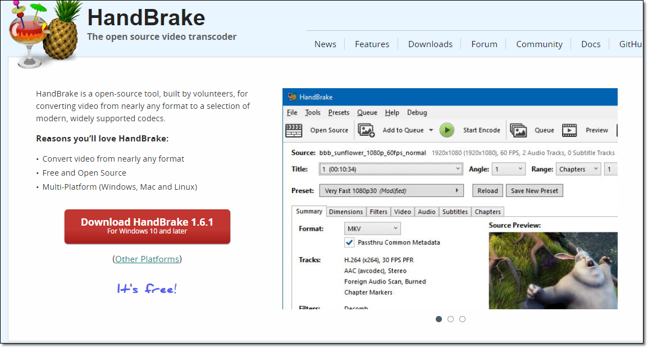The width and height of the screenshot is (648, 348).
Task: Click the "It's free!" handwritten text
Action: pyautogui.click(x=147, y=289)
